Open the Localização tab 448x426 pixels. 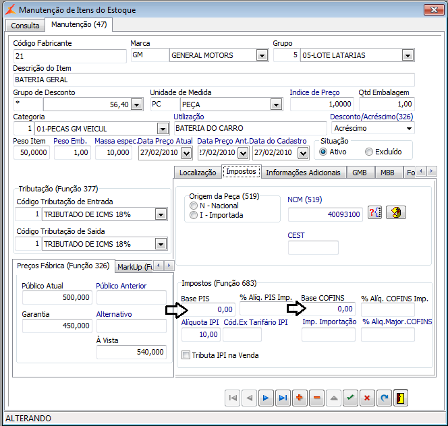click(198, 173)
